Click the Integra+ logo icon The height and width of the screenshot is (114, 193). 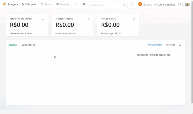tap(5, 4)
